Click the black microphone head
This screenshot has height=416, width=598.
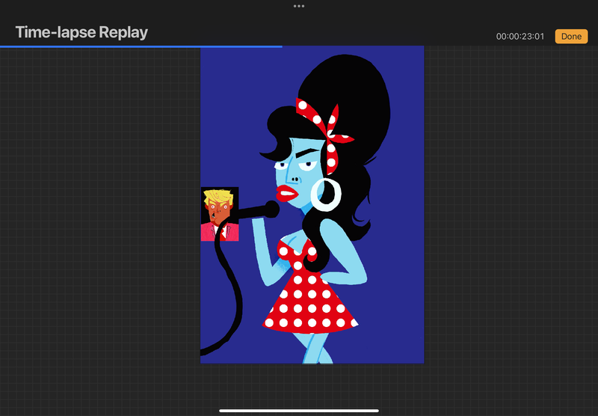pyautogui.click(x=271, y=209)
